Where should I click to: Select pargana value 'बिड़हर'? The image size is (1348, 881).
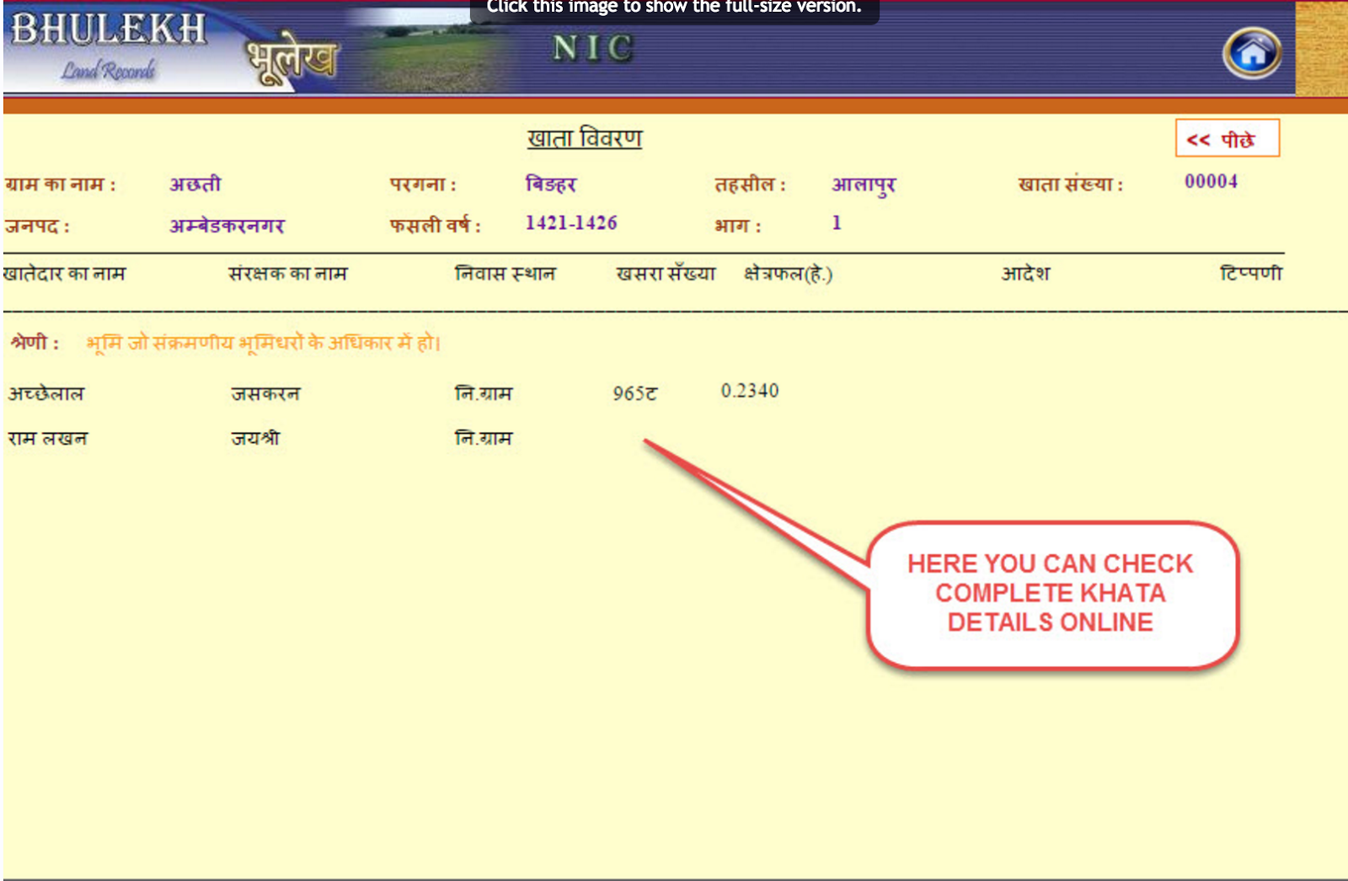coord(551,184)
